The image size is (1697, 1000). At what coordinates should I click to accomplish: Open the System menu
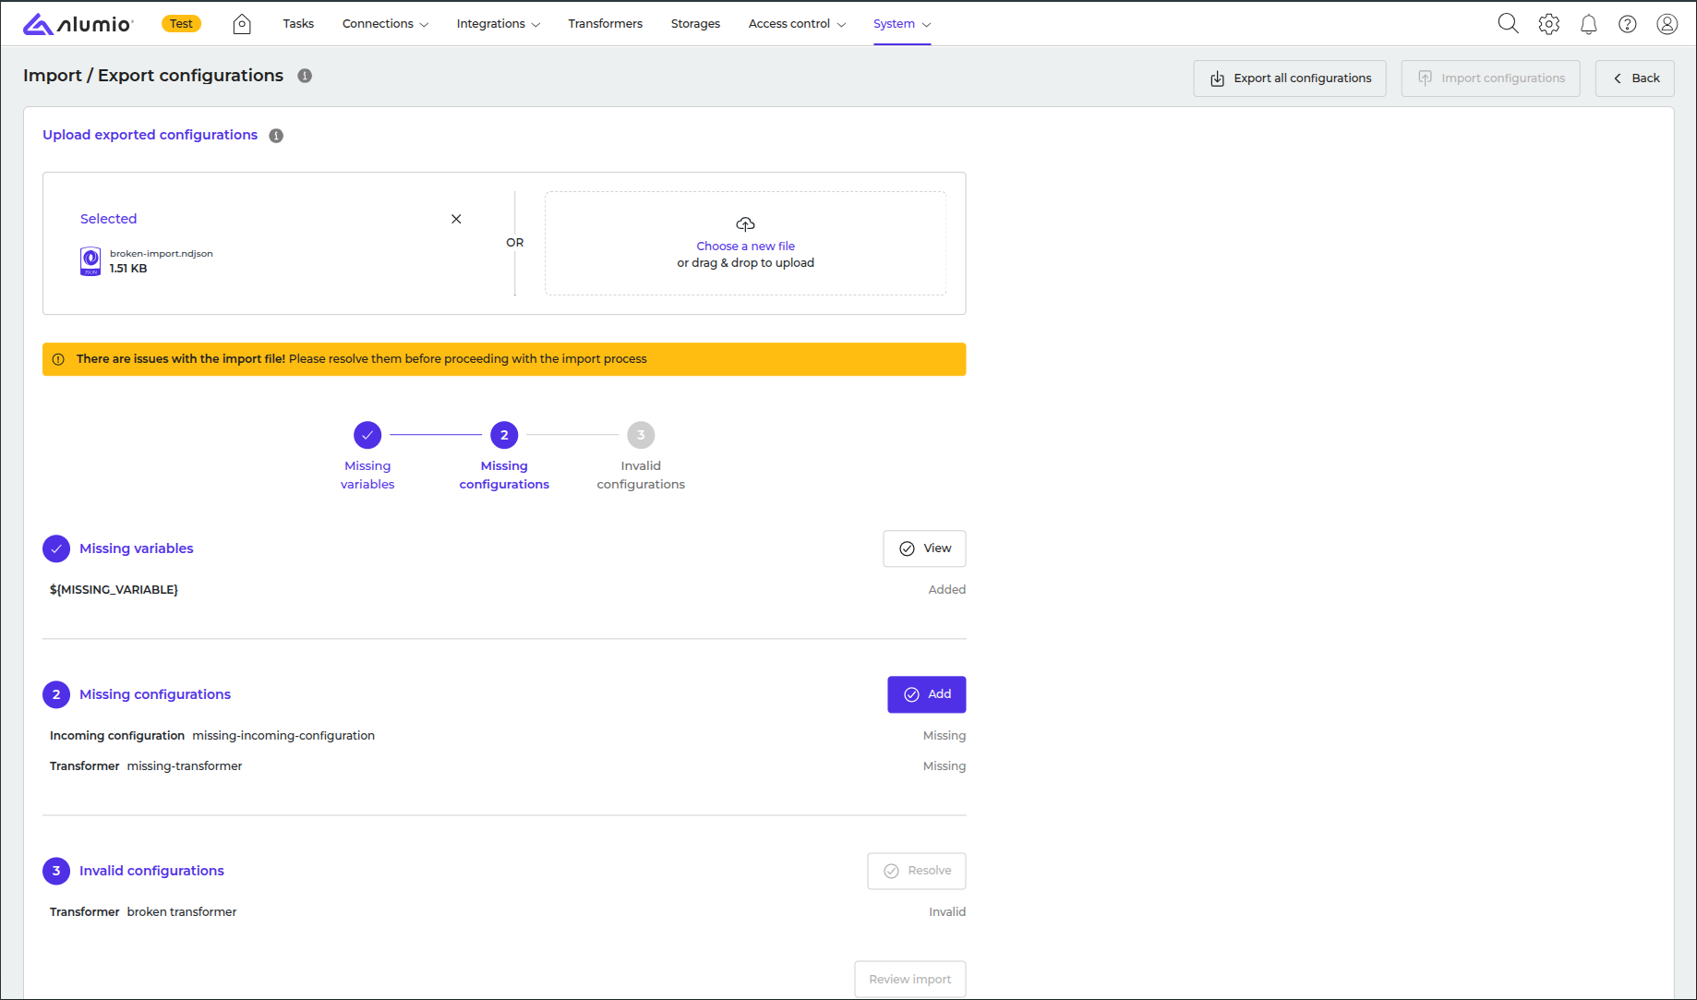[901, 24]
